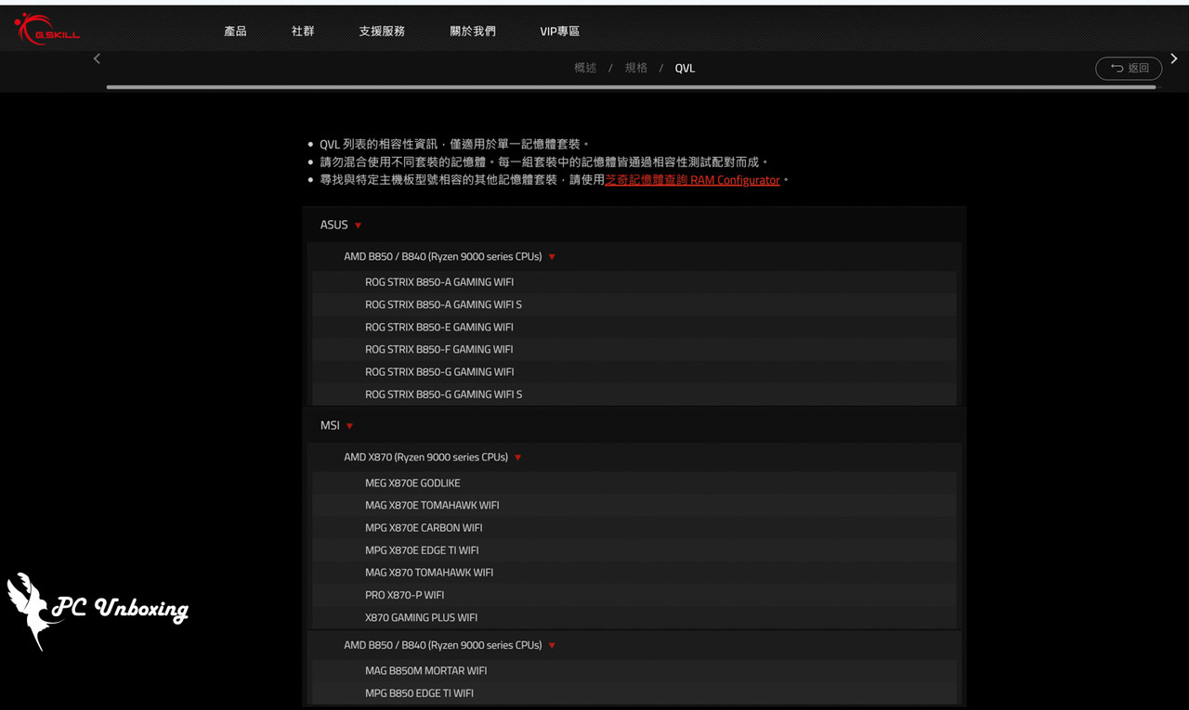The height and width of the screenshot is (710, 1189).
Task: Click the horizontal scrollbar under tabs
Action: [x=631, y=87]
